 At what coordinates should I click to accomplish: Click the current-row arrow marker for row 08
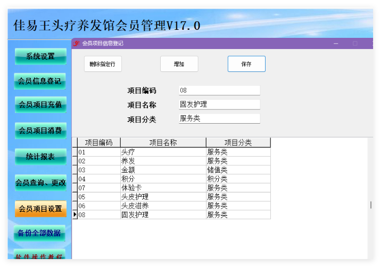click(75, 215)
